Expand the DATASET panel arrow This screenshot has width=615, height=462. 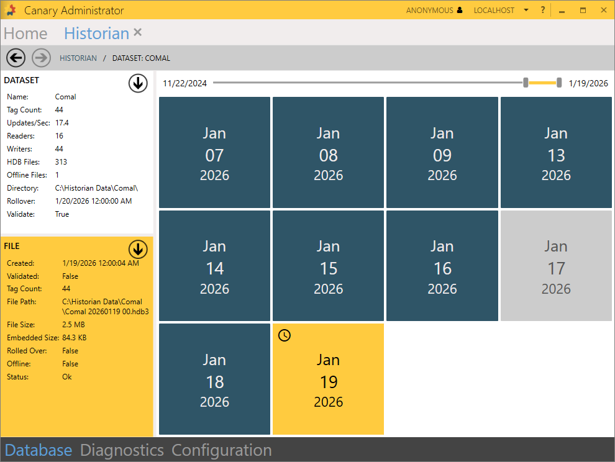coord(138,83)
